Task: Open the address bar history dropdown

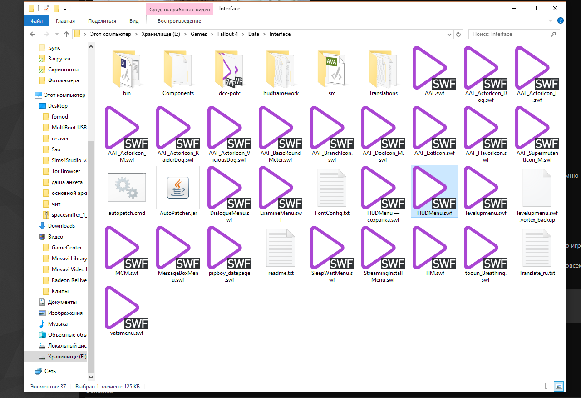Action: tap(448, 34)
